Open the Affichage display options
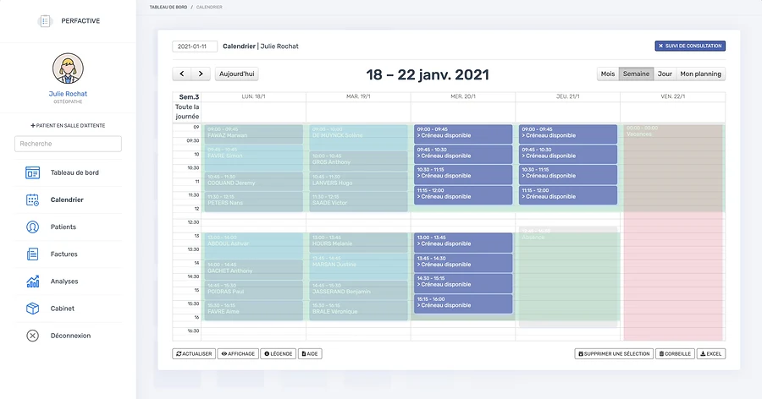Image resolution: width=762 pixels, height=399 pixels. point(238,354)
